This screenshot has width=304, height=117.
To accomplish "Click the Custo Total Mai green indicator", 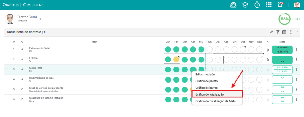I will 202,69.
